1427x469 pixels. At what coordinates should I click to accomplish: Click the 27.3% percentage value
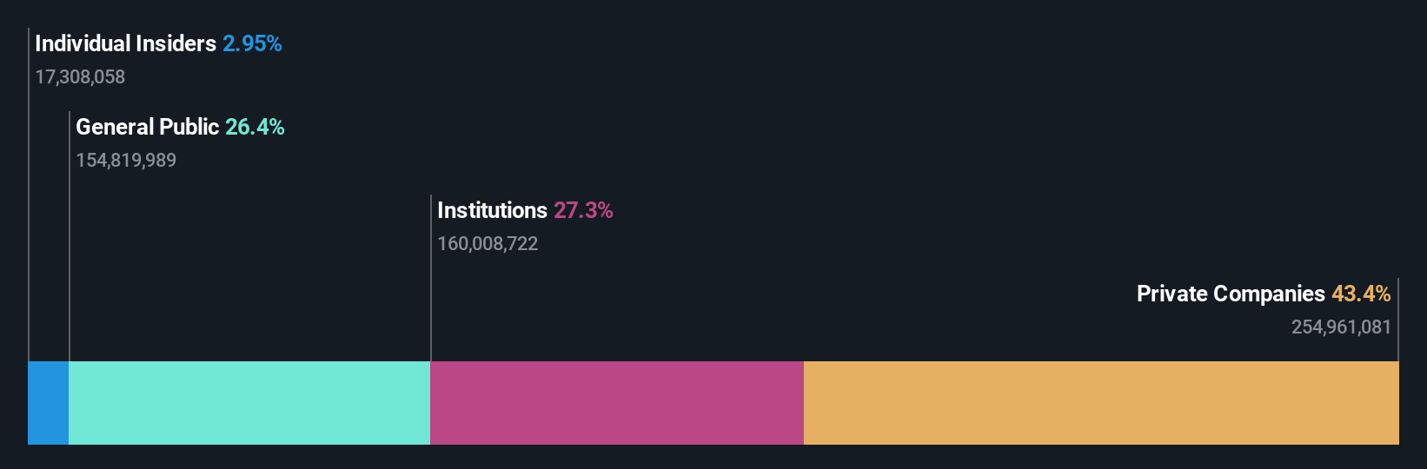pos(583,210)
